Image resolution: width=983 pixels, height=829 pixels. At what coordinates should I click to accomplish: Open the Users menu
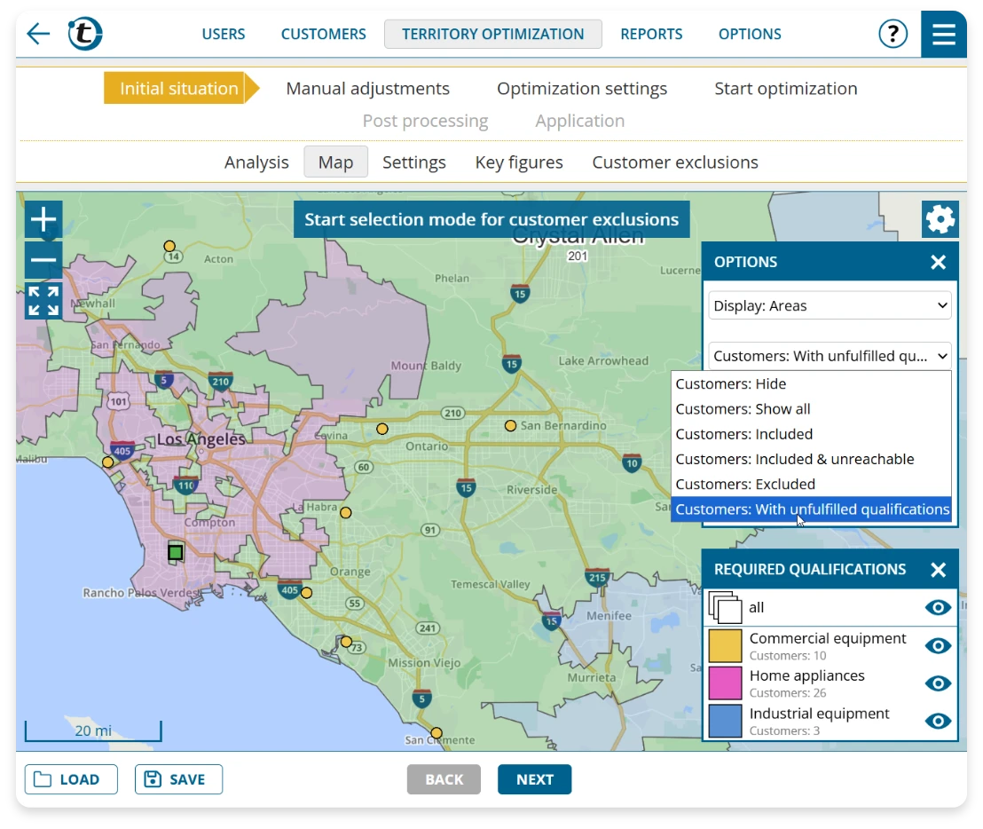click(x=224, y=34)
